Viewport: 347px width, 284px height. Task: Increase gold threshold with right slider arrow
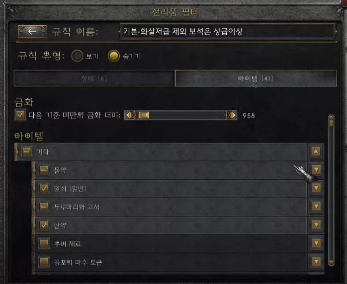232,115
